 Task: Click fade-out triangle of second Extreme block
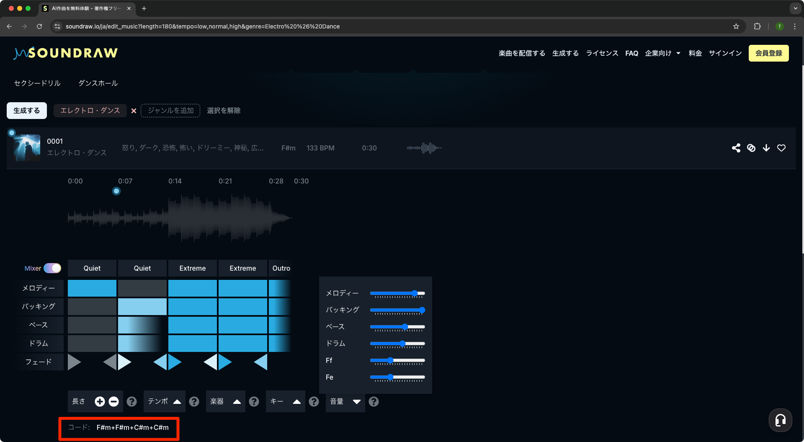(x=261, y=362)
